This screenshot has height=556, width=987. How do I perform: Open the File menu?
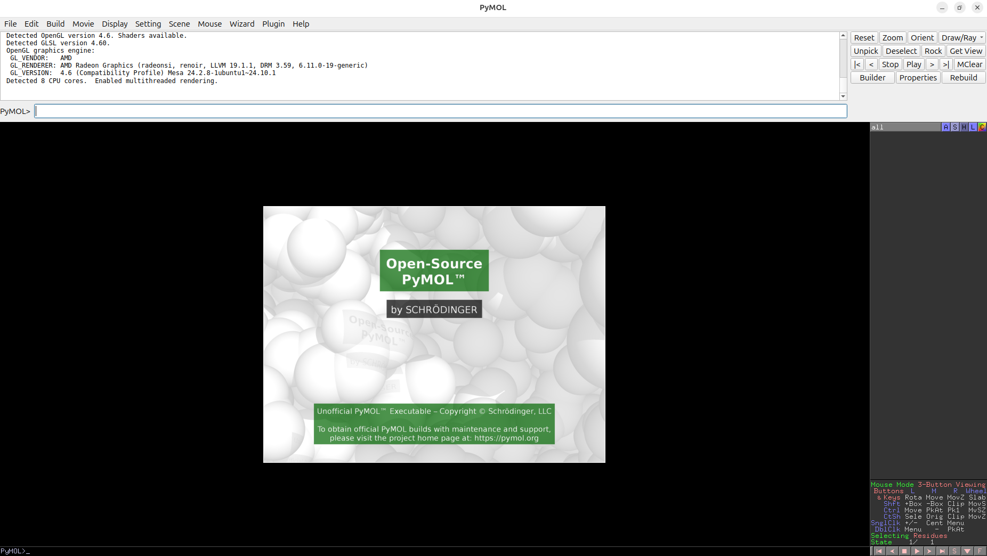11,24
